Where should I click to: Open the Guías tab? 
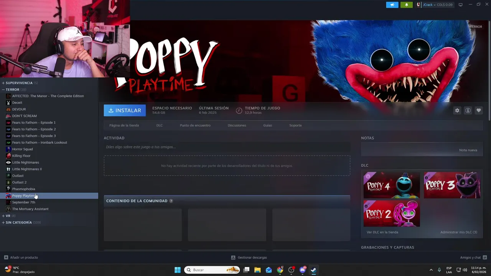tap(268, 125)
